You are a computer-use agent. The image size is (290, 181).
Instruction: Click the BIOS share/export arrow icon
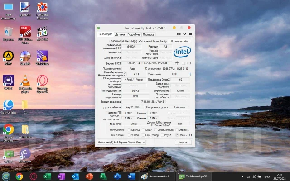[176, 63]
